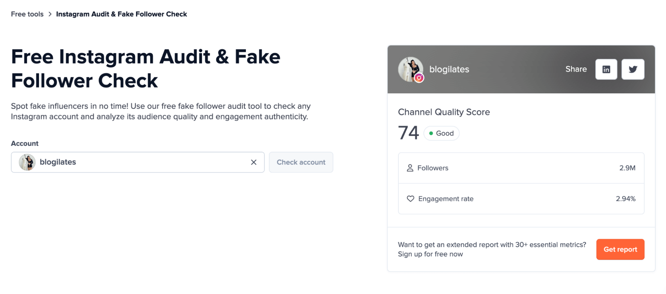Click the Followers row
Viewport: 666px width, 294px height.
[x=521, y=168]
